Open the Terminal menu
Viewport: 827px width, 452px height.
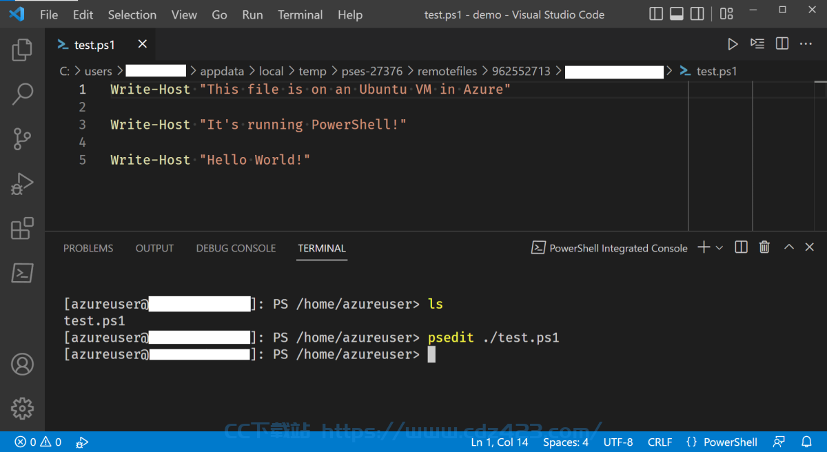click(x=300, y=14)
